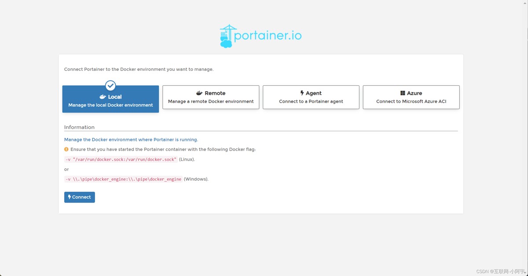Select the Remote Docker environment option
528x276 pixels.
click(x=211, y=97)
